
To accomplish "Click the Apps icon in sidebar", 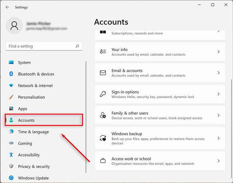I will pos(11,108).
